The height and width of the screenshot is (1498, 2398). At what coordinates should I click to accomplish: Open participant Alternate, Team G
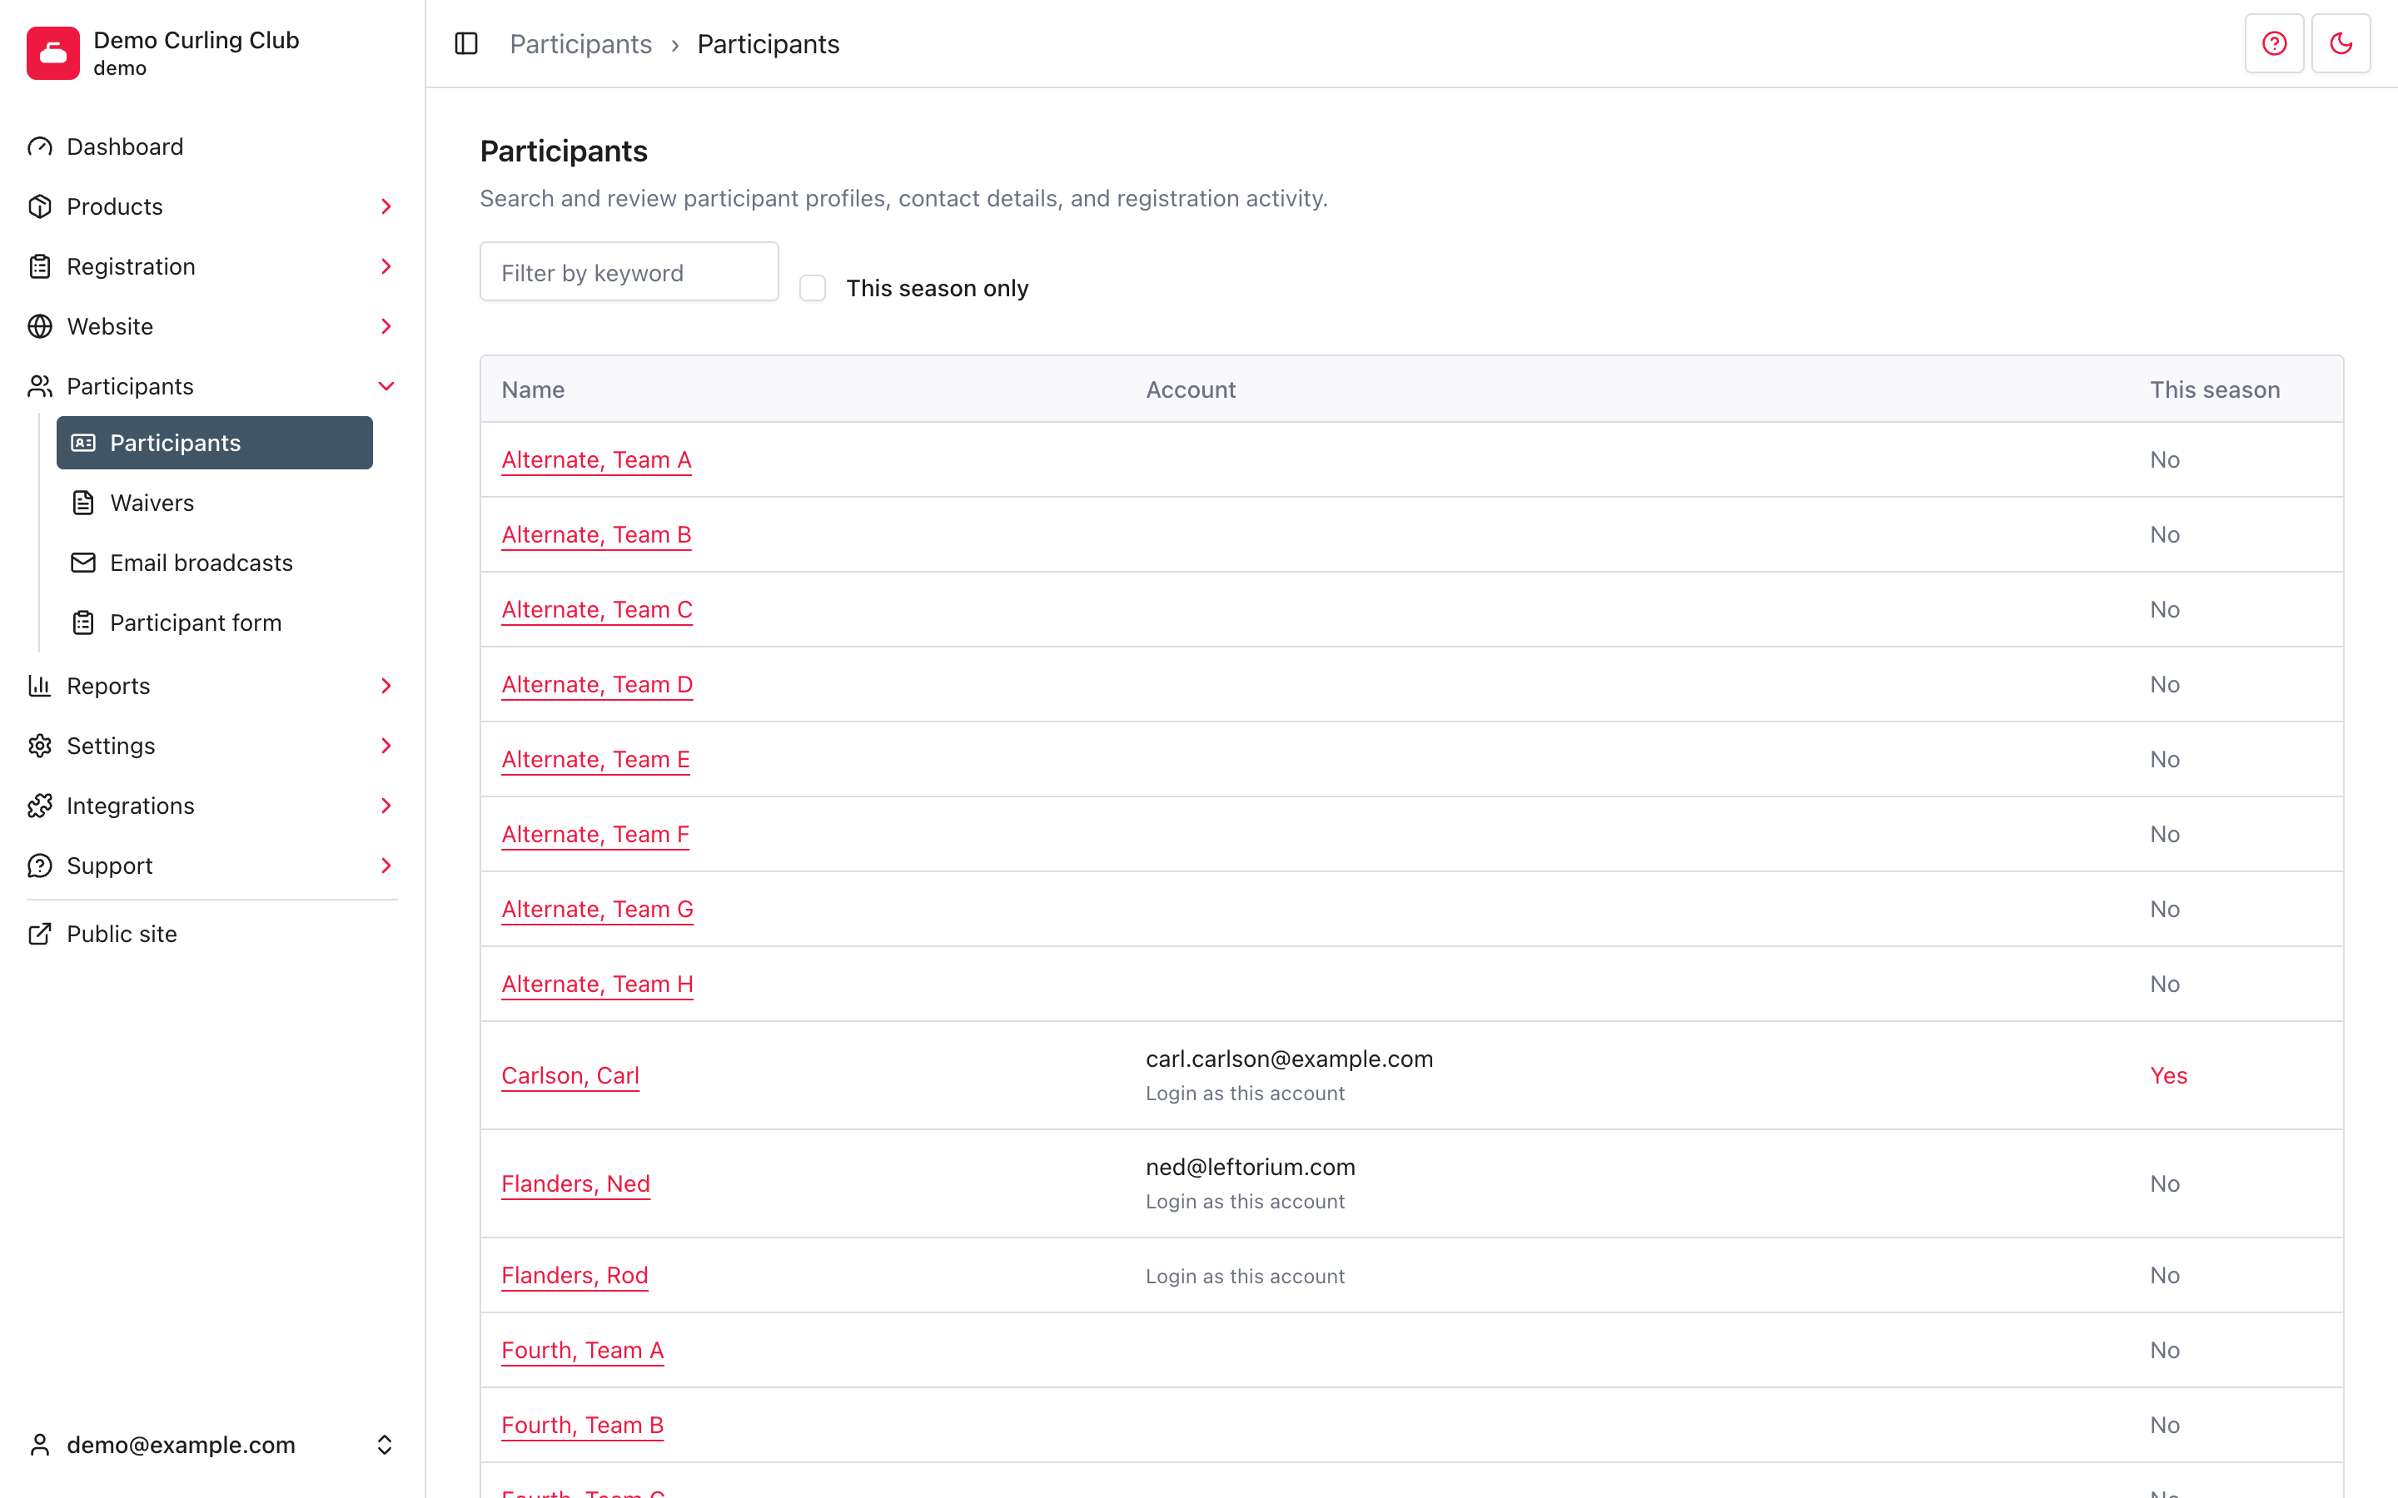[598, 909]
